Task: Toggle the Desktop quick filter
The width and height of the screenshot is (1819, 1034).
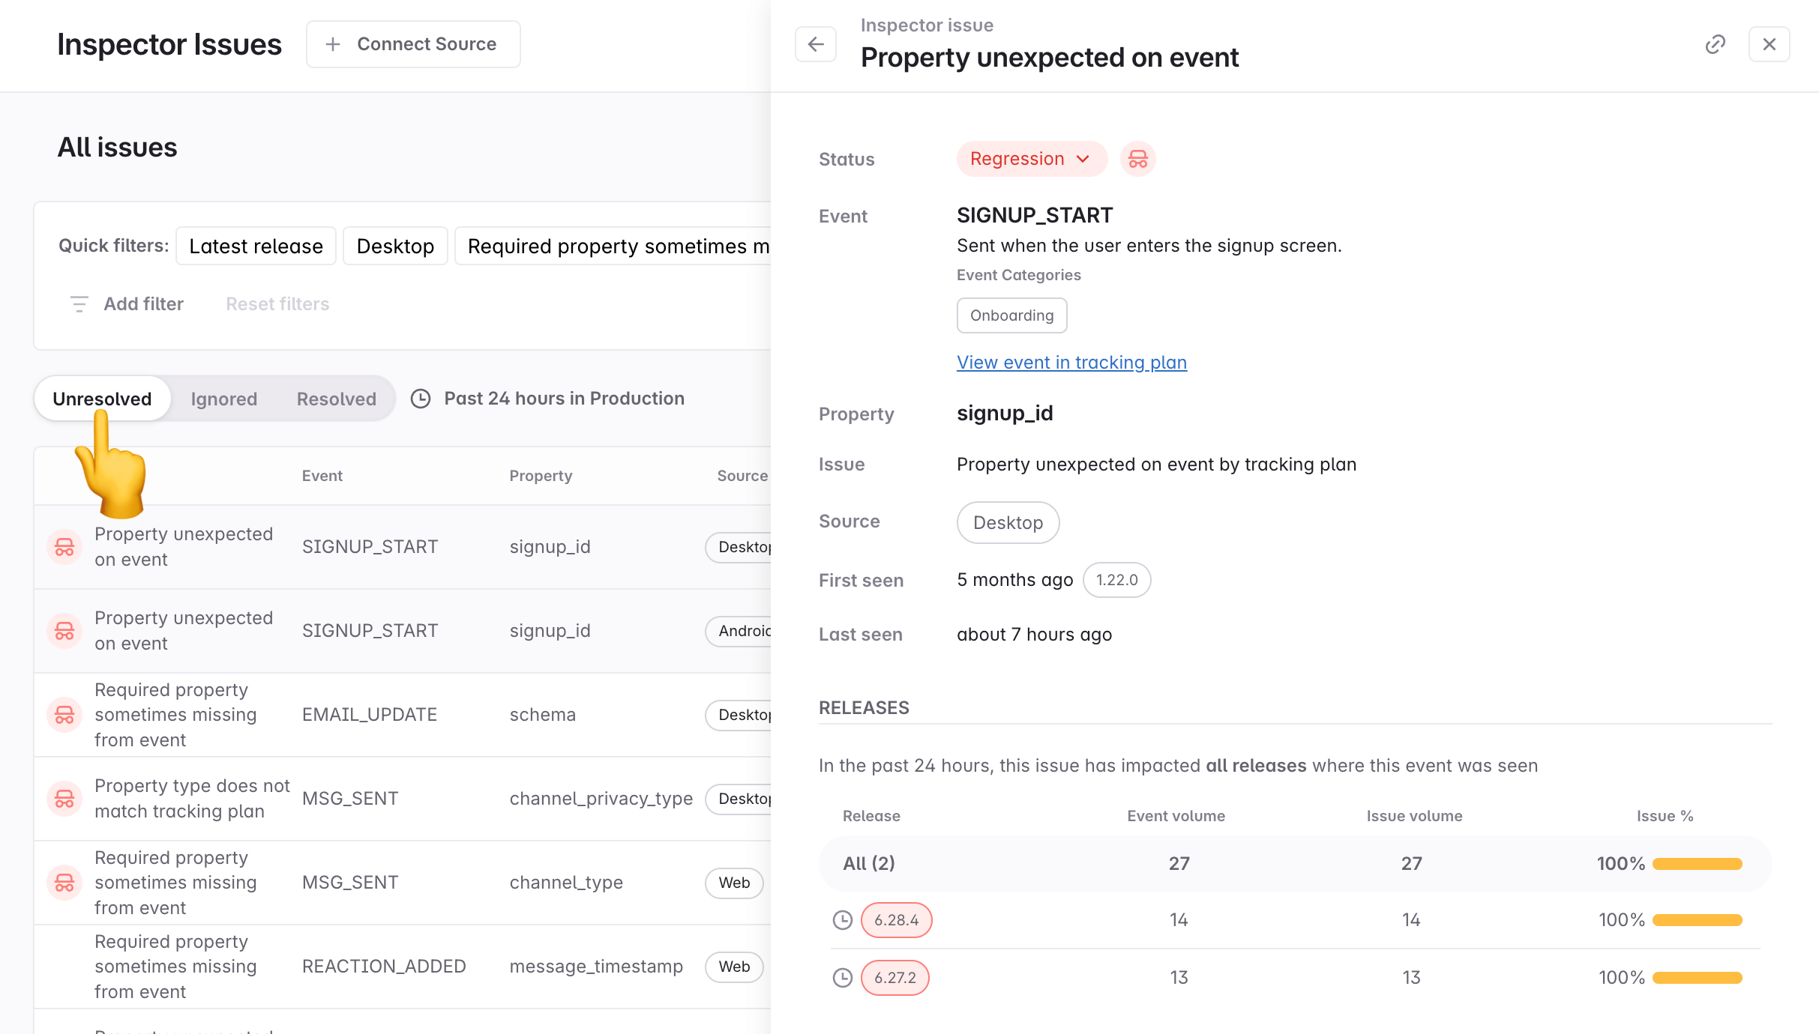Action: point(395,247)
